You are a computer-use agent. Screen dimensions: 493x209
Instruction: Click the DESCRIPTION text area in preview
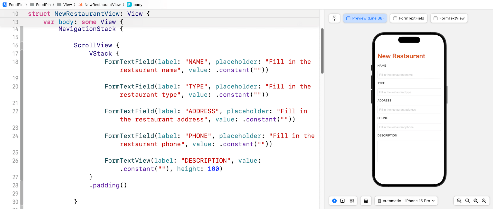(x=409, y=151)
